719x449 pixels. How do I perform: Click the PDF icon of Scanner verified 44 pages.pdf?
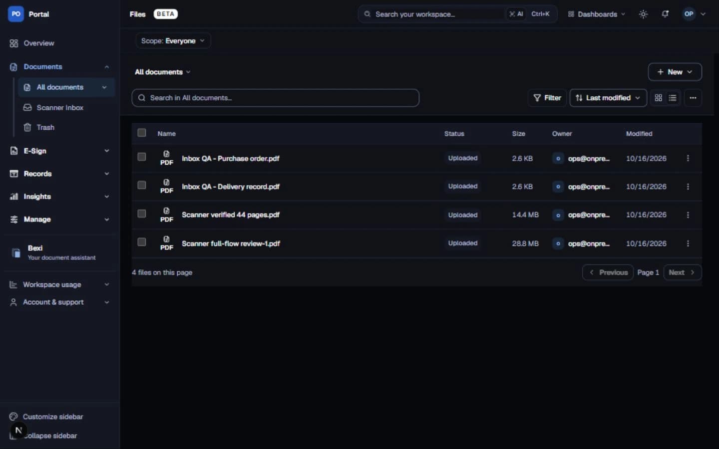tap(166, 215)
